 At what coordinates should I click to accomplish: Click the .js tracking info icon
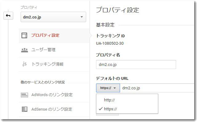click(x=24, y=64)
